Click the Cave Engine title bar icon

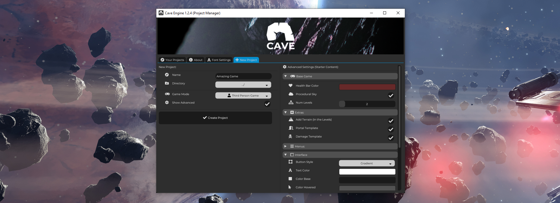161,13
